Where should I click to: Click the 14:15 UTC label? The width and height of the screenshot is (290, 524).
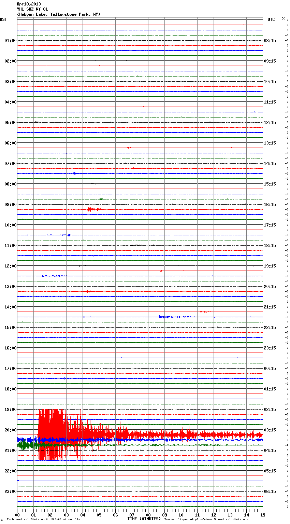(x=270, y=164)
